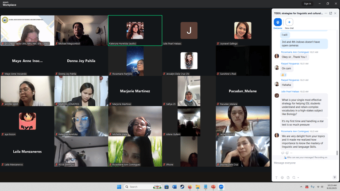Image resolution: width=340 pixels, height=191 pixels.
Task: Open chat panel more options ellipsis
Action: coord(326,13)
